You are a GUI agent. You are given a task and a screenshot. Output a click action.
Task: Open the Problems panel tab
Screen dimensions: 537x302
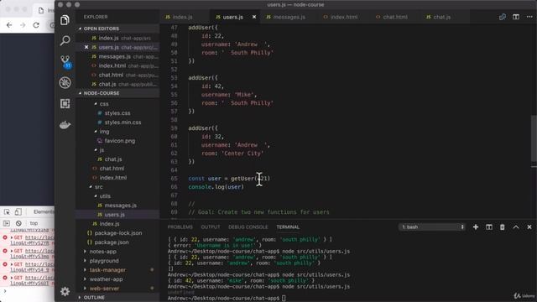pyautogui.click(x=180, y=227)
